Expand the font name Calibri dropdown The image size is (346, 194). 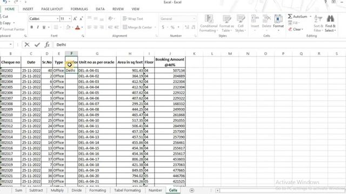57,19
